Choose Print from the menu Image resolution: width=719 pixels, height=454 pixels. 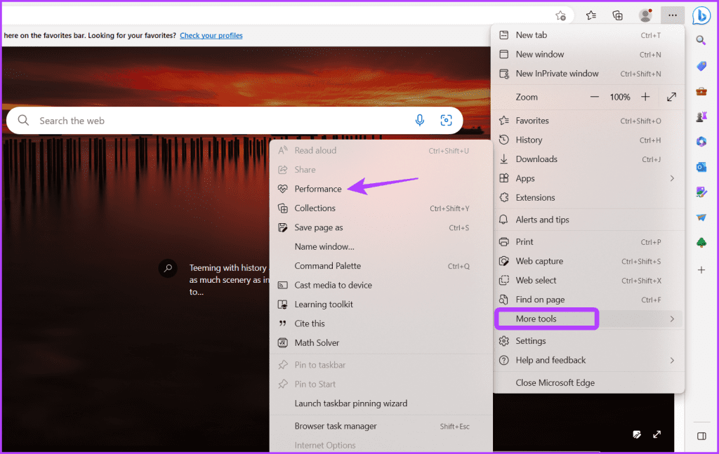[x=588, y=241]
